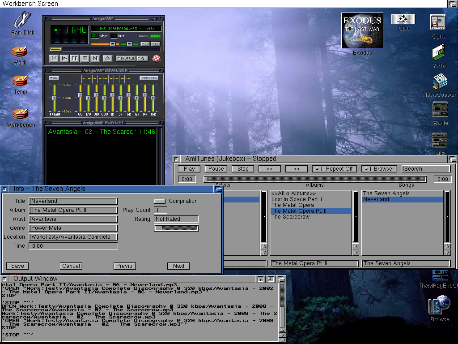The image size is (458, 344).
Task: Click Stop in AmiTunes
Action: [x=243, y=169]
